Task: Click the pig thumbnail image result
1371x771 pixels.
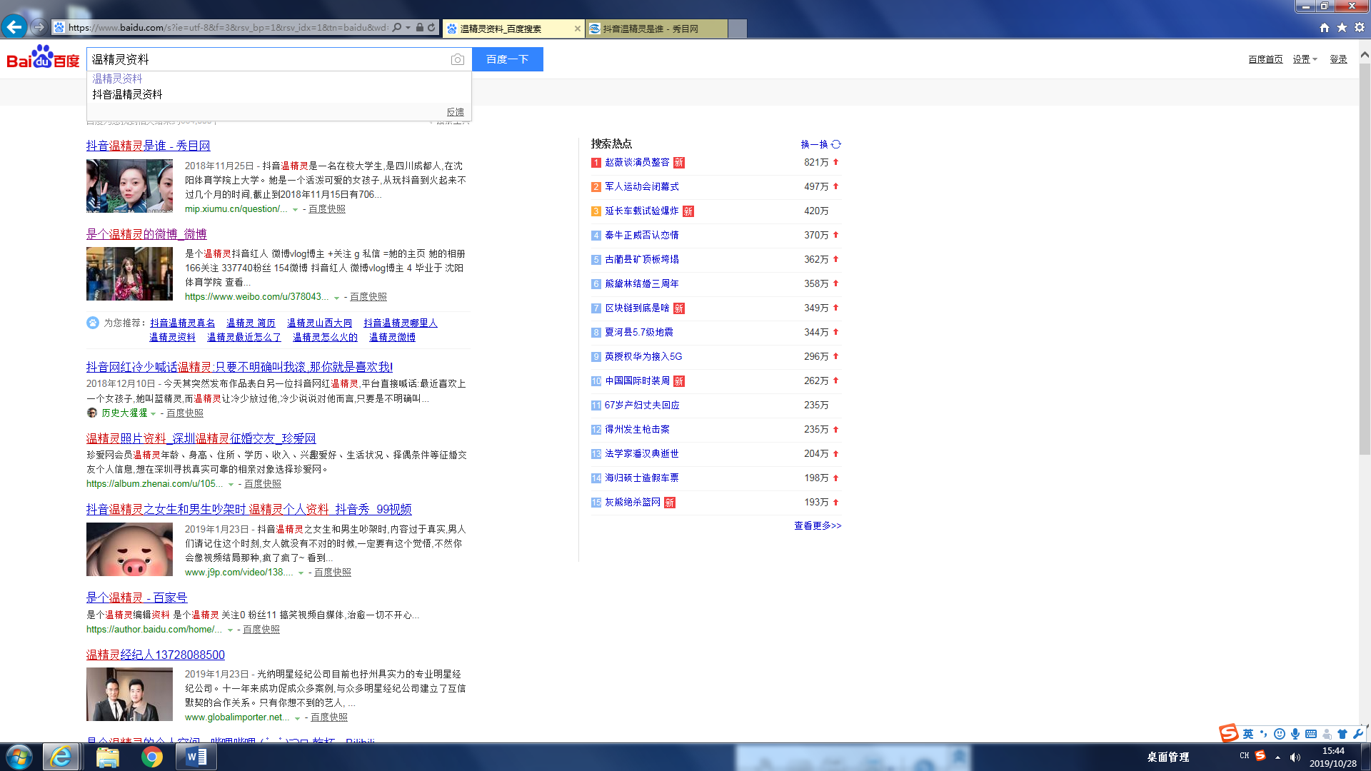Action: (x=129, y=549)
